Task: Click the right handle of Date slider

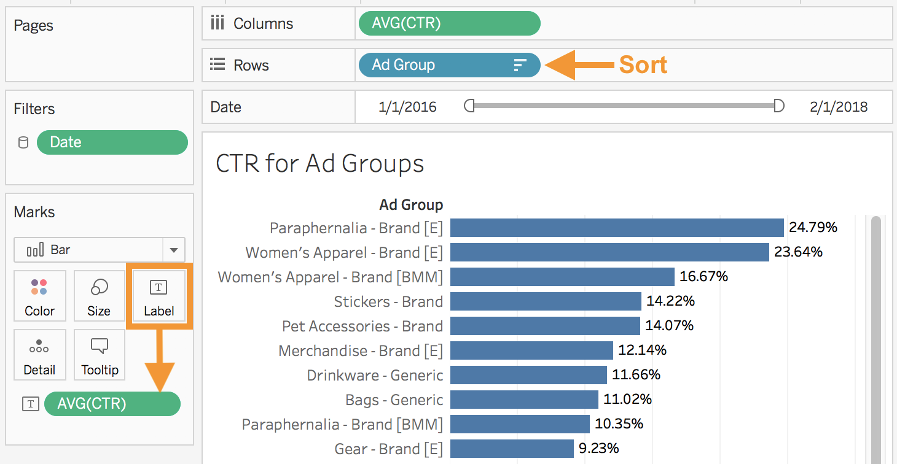Action: coord(779,106)
